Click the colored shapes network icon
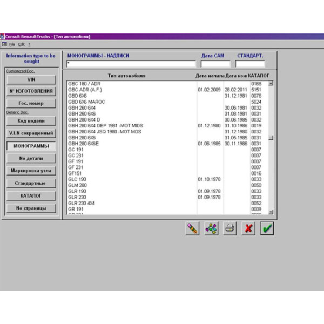324x324 pixels. [x=211, y=228]
